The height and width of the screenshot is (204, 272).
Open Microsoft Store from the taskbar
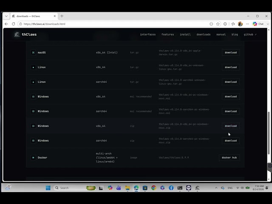click(145, 188)
